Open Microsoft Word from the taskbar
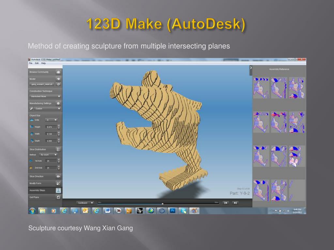 point(108,211)
